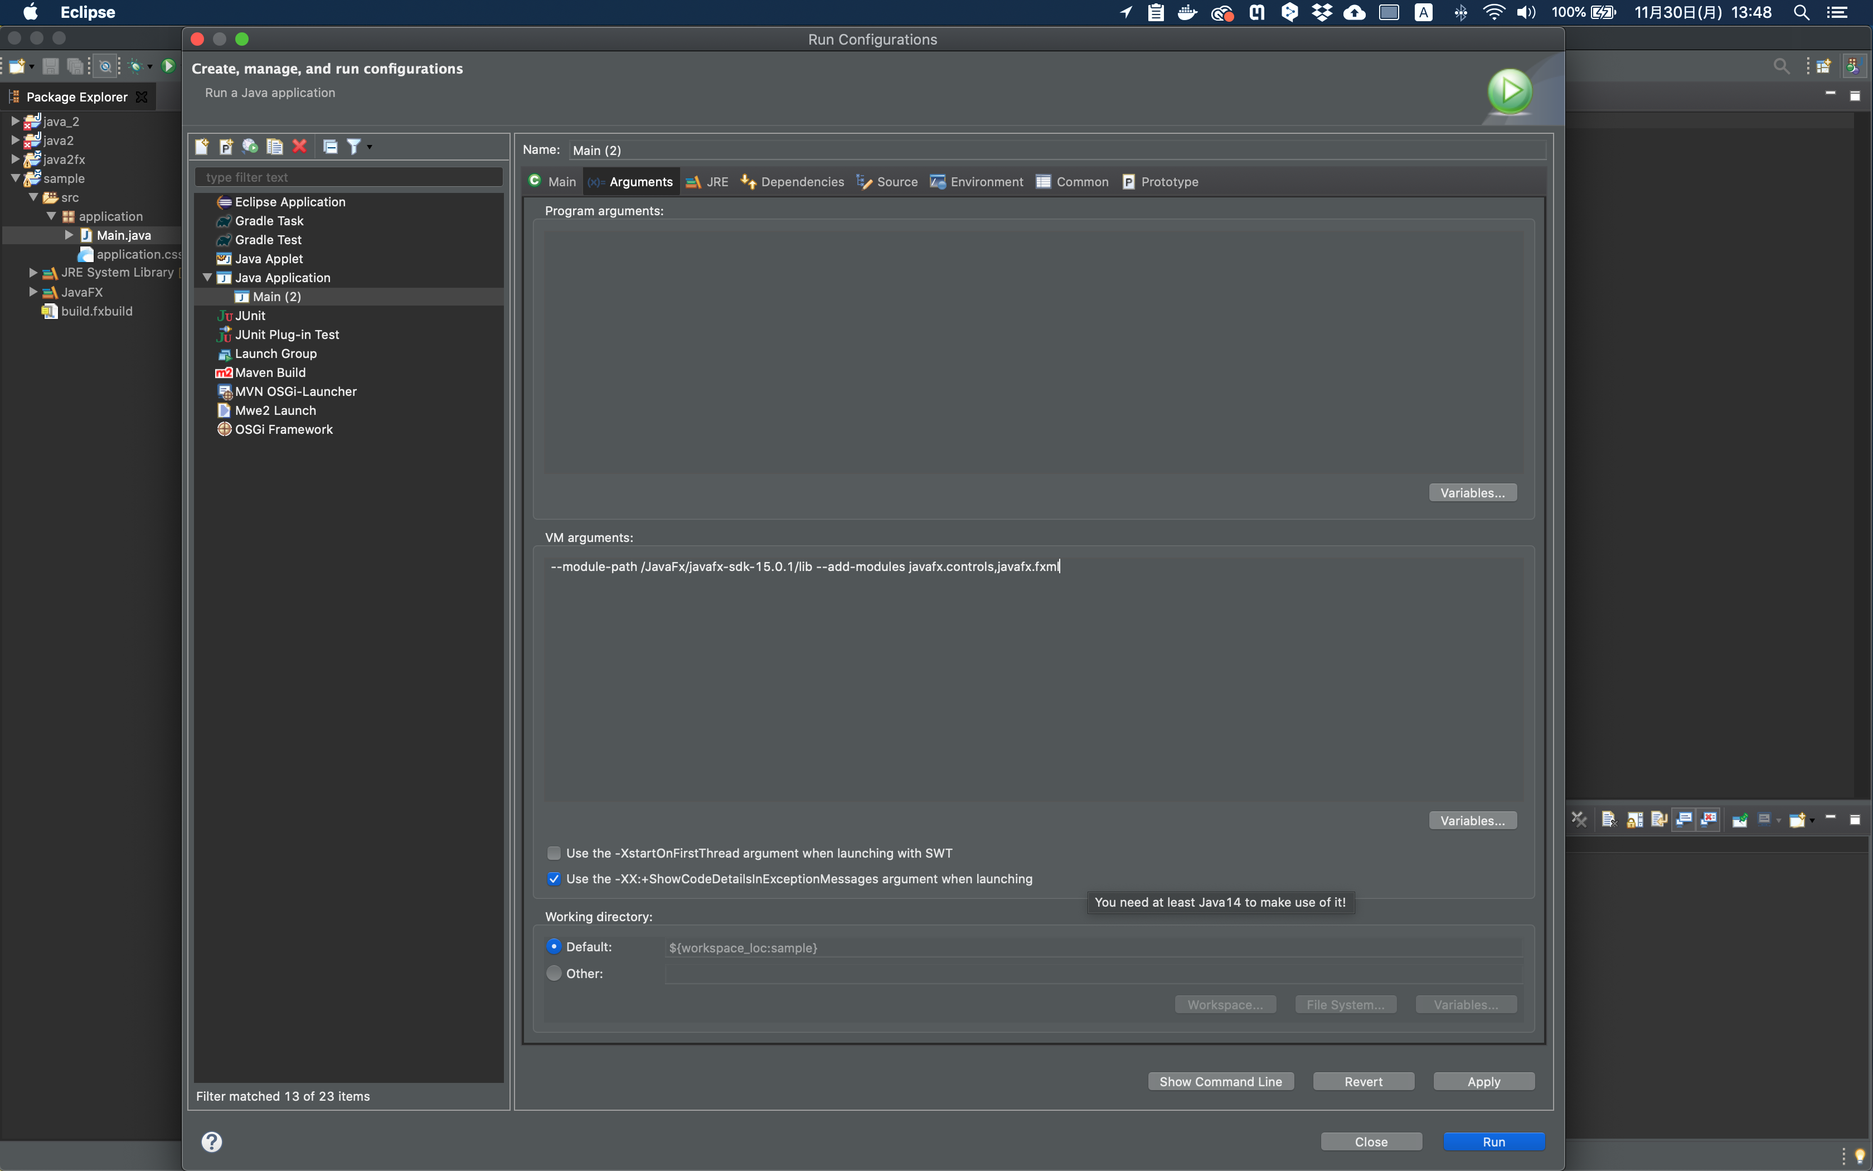
Task: Switch to the Dependencies tab
Action: tap(793, 182)
